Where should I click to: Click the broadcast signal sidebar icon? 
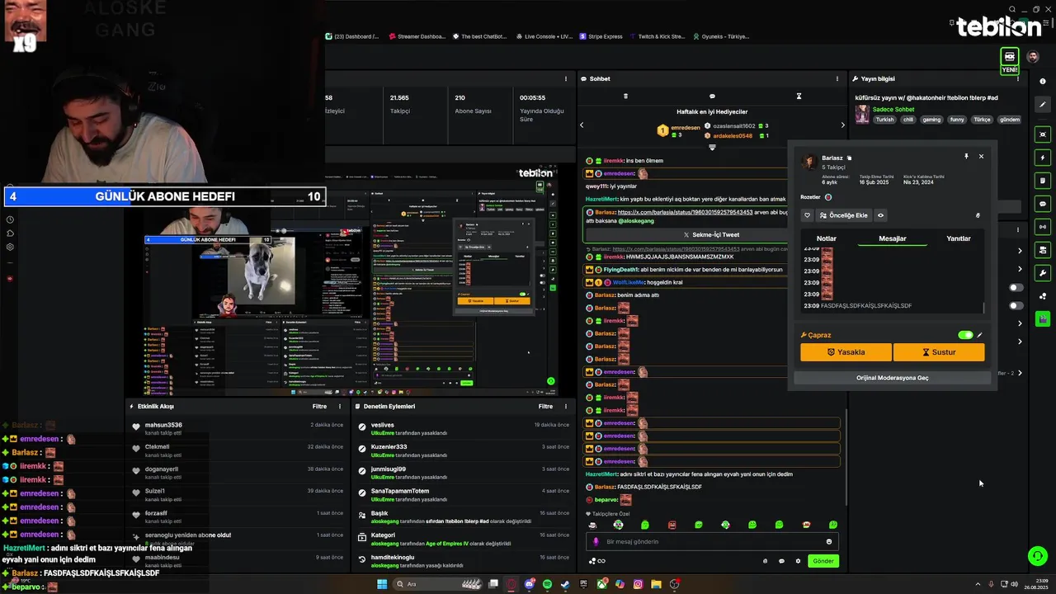click(1043, 227)
